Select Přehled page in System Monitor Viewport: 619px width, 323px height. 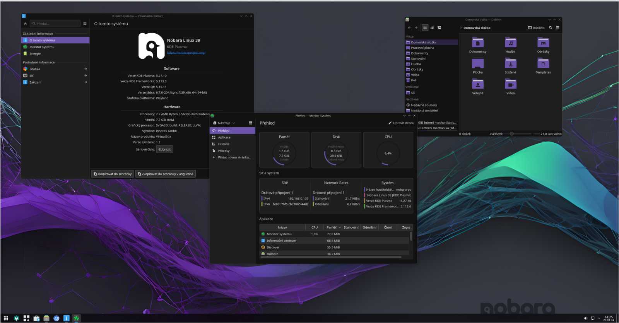233,131
